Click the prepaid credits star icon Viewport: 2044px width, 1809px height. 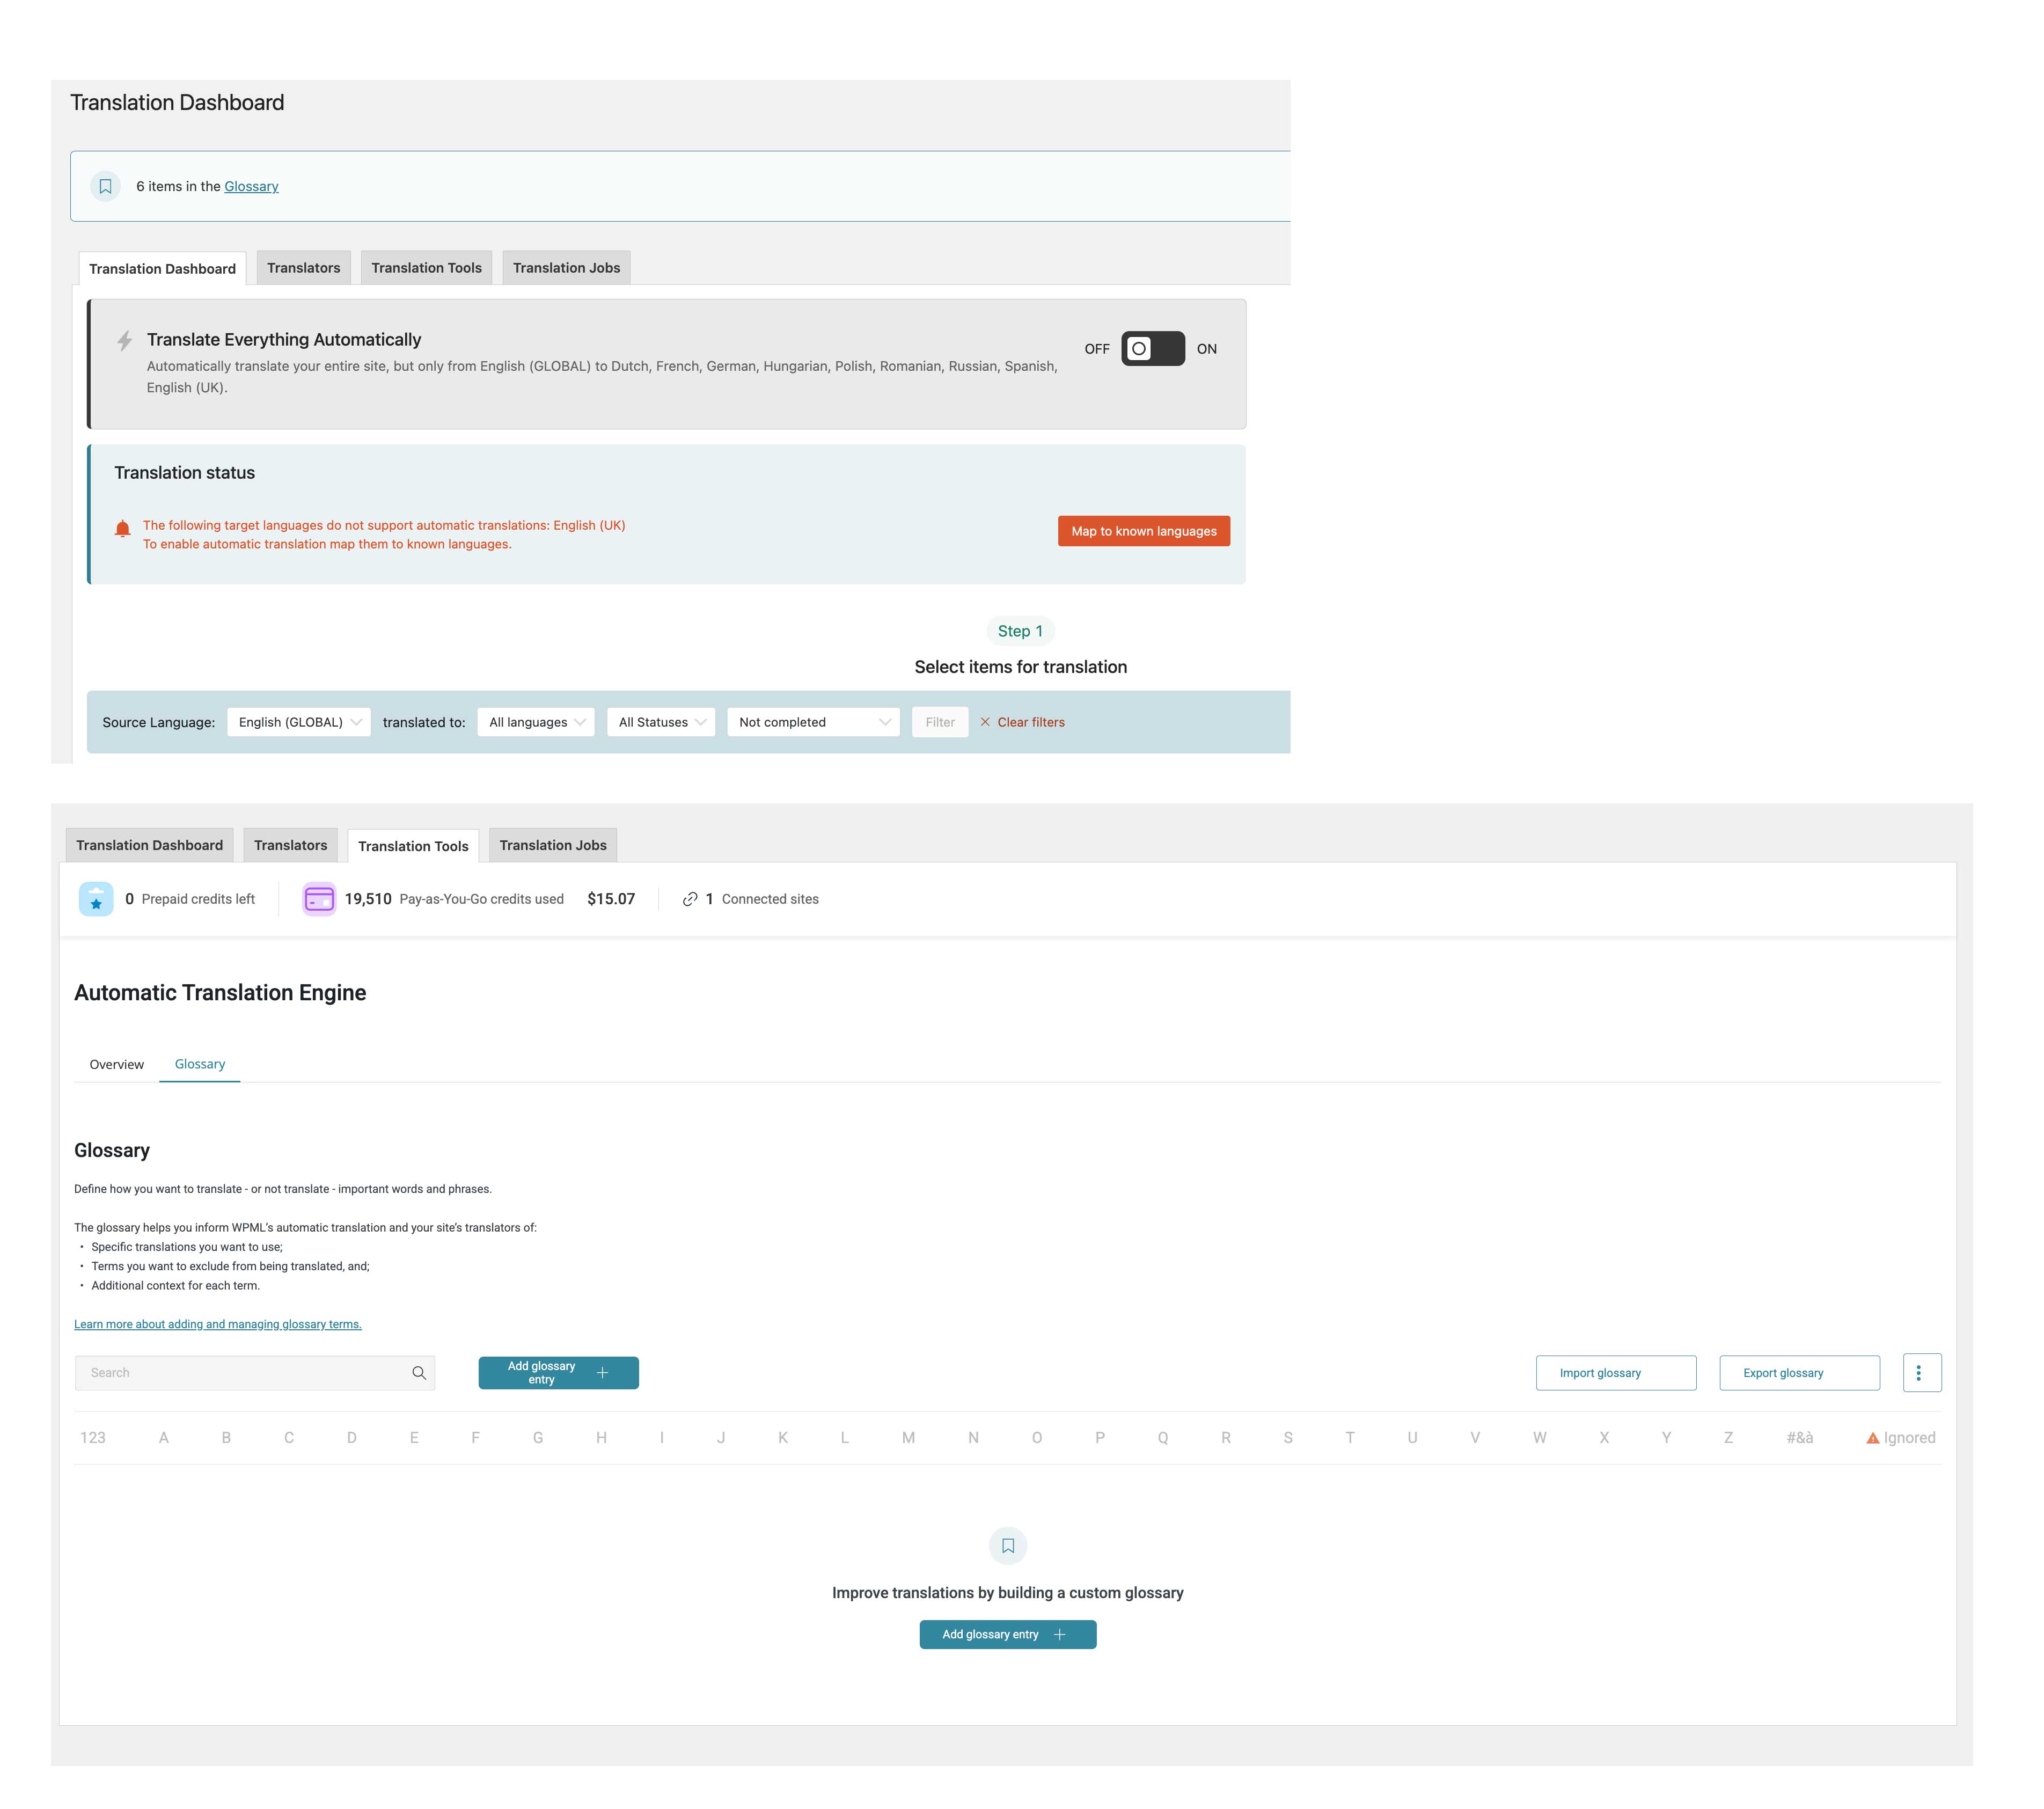pyautogui.click(x=96, y=899)
